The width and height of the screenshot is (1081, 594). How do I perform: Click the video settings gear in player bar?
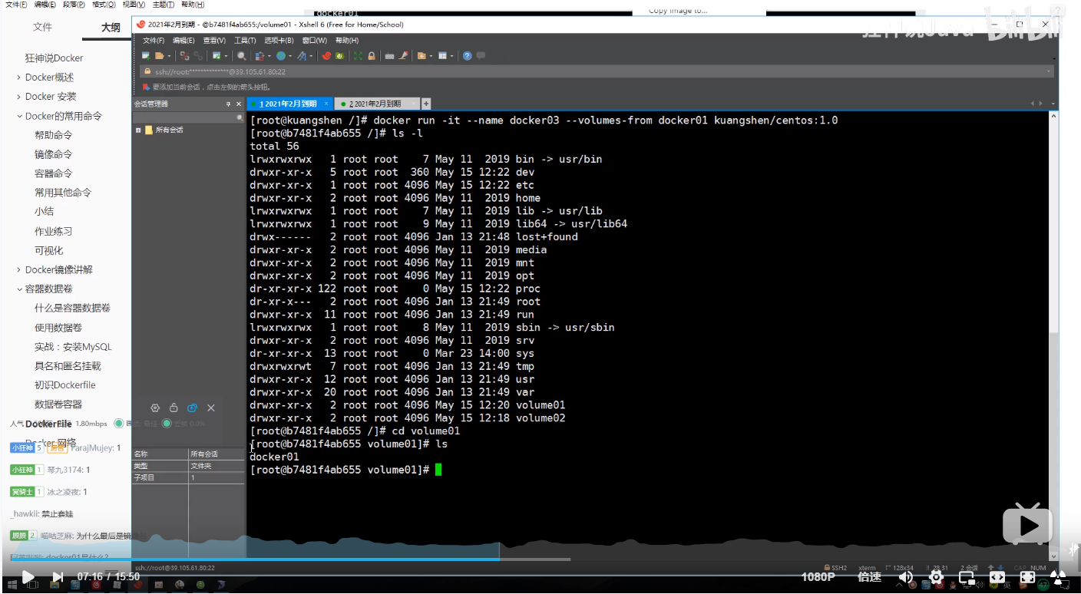[936, 577]
